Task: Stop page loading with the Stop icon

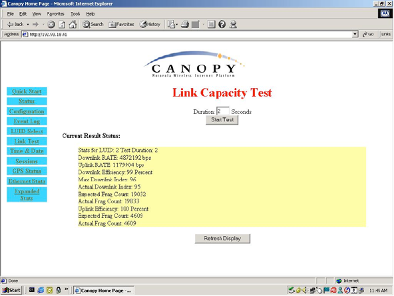Action: click(x=51, y=25)
